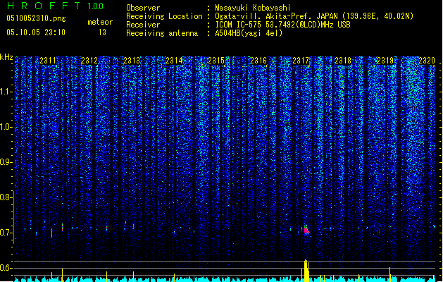Click the 1.0 kHz axis tick label
Screen dimensions: 443x282
point(6,127)
